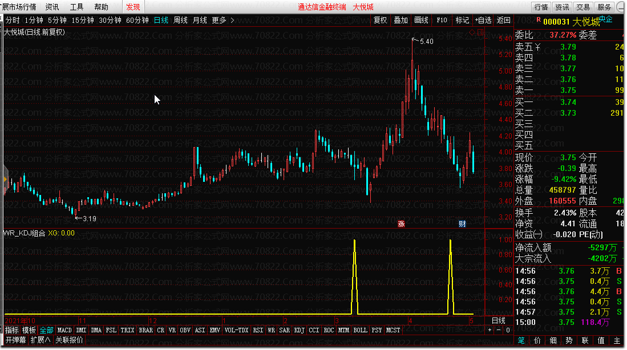Screen dimensions: 627x350
Task: Click the rectangle icon beside the diamond
Action: (x=480, y=32)
